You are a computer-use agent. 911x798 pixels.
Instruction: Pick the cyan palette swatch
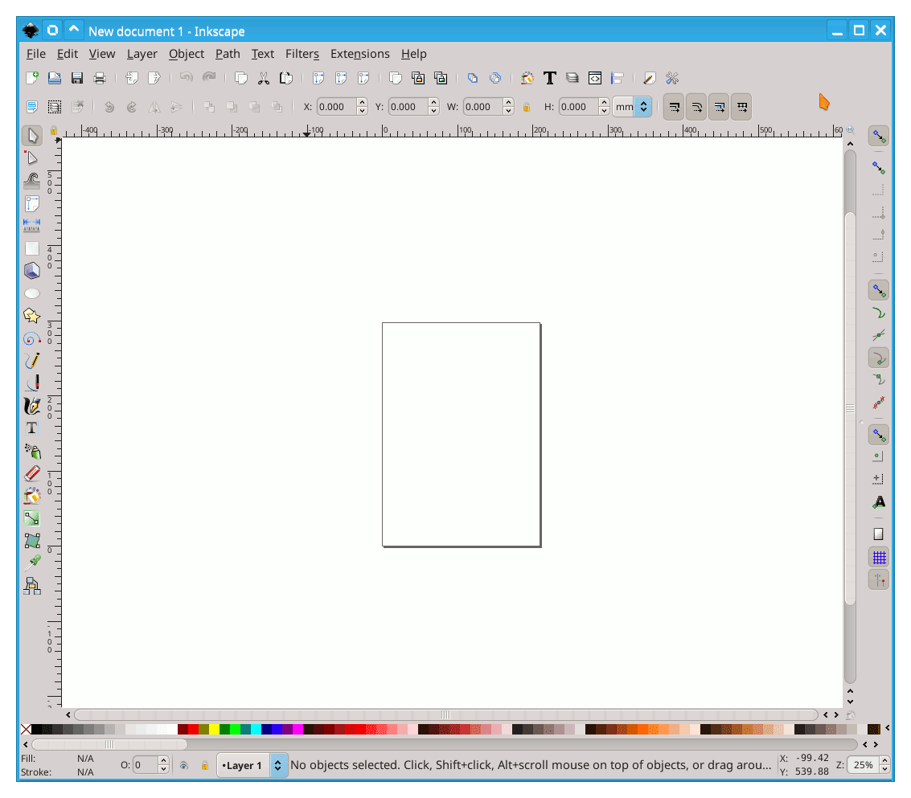point(256,729)
